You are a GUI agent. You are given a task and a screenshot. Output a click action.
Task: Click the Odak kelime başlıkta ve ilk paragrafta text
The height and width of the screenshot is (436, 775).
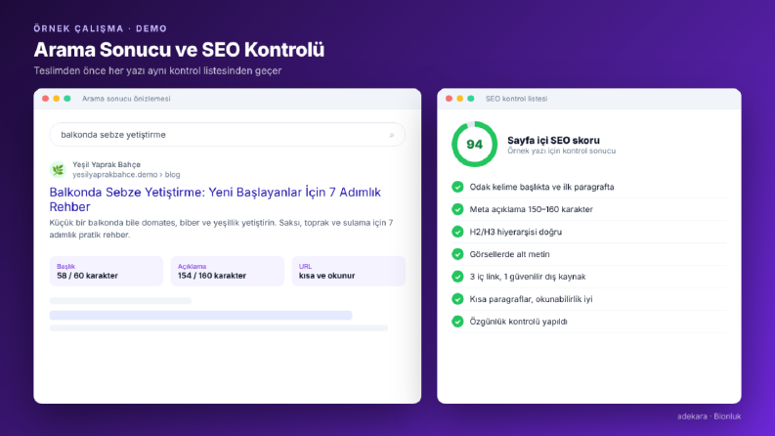coord(541,187)
